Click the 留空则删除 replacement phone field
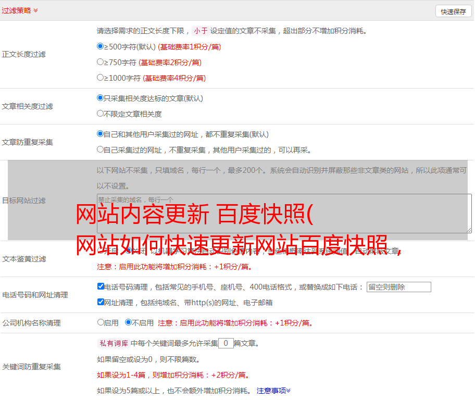Screen dimensions: 475x400 point(398,287)
